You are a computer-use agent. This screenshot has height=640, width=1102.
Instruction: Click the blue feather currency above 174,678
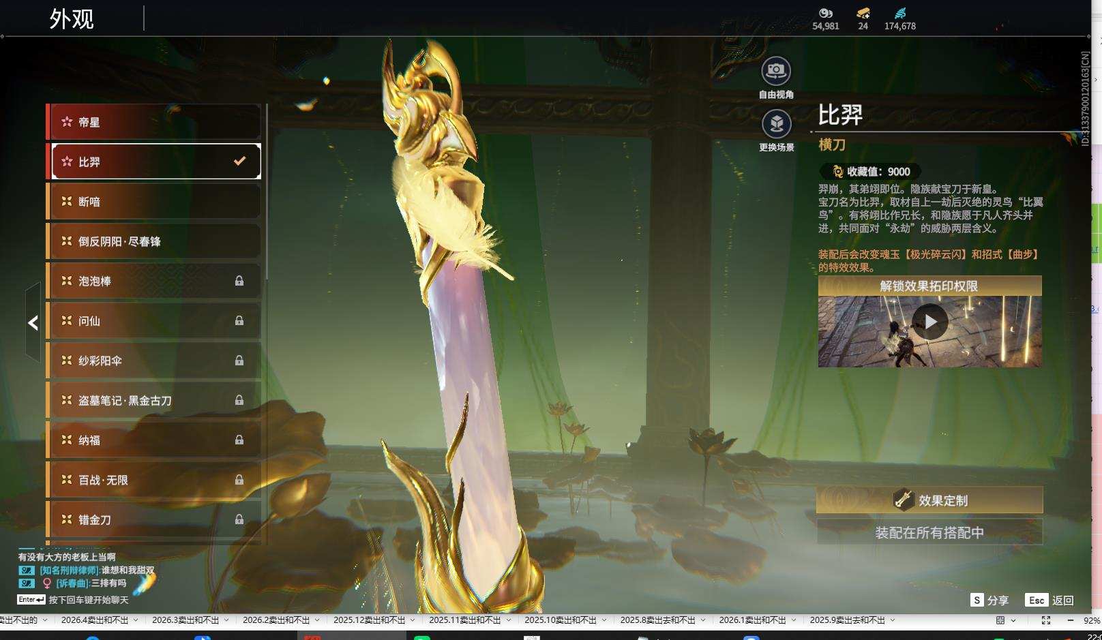(900, 13)
